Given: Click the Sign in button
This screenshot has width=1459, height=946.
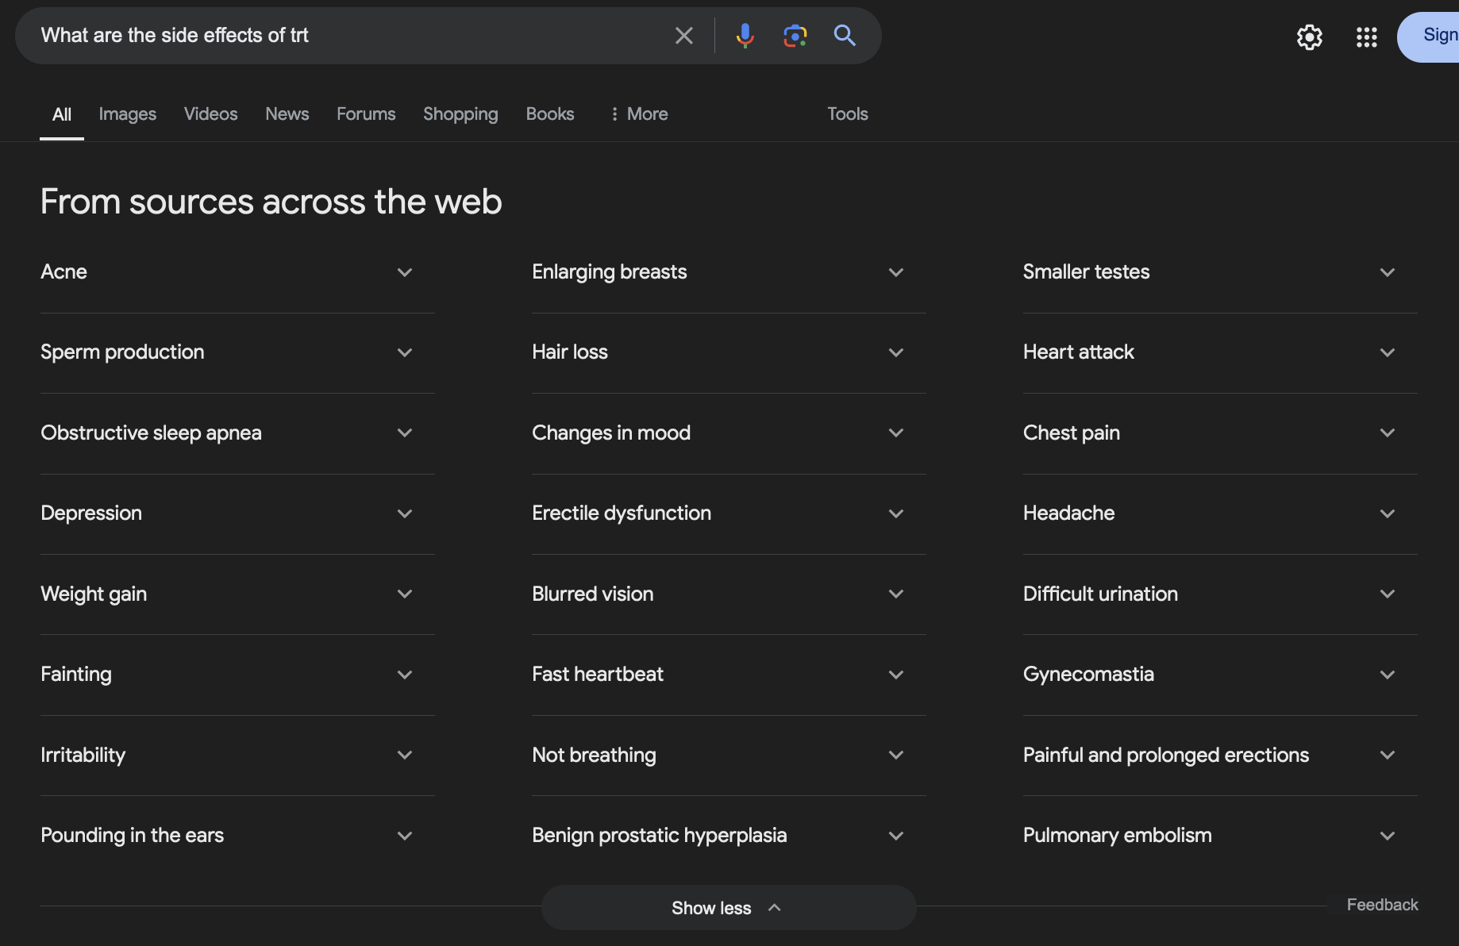Looking at the screenshot, I should click(1428, 37).
